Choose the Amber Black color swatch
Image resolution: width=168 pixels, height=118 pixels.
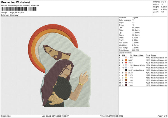(x=126, y=70)
